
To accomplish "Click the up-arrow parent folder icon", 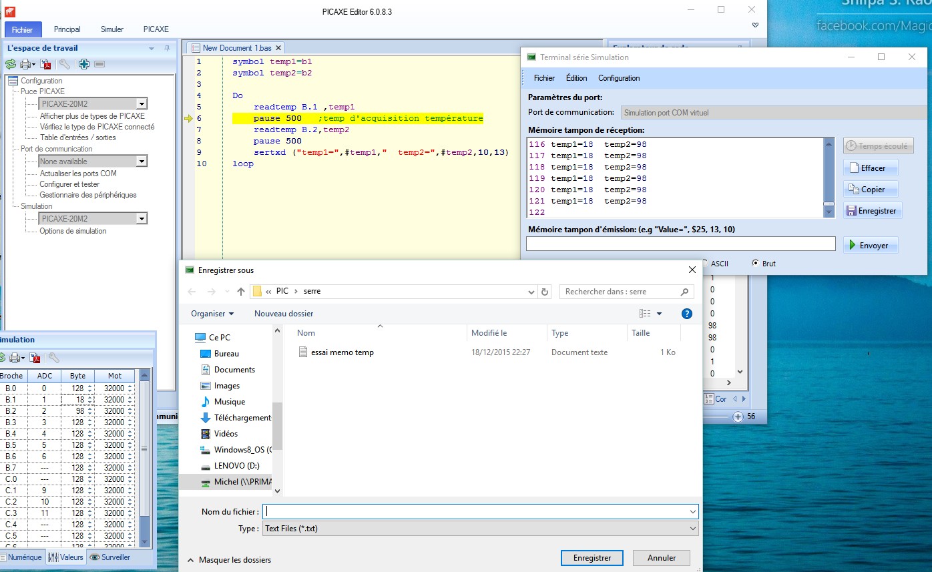I will coord(241,292).
